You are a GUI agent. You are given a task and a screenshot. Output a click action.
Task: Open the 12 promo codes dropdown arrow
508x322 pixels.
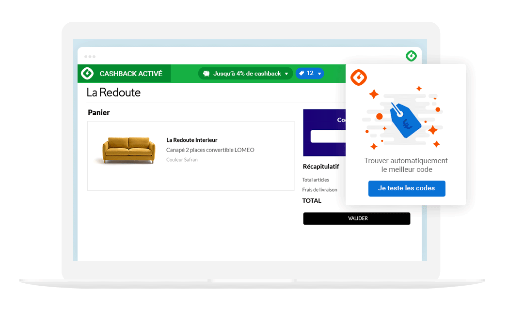click(319, 74)
